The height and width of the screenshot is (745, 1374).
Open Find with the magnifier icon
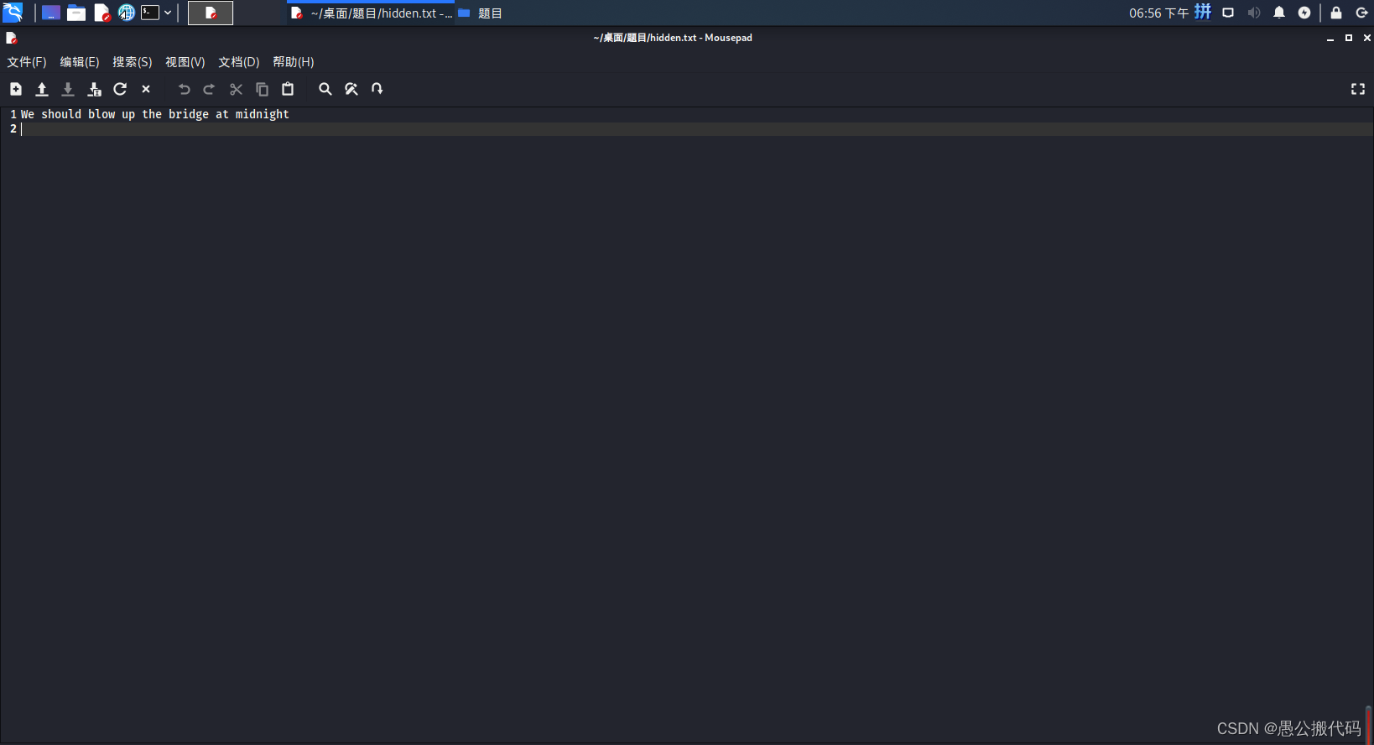point(325,89)
